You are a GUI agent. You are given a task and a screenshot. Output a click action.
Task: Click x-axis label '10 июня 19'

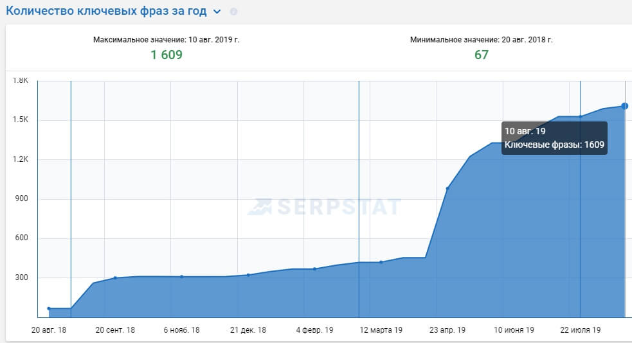coord(514,330)
